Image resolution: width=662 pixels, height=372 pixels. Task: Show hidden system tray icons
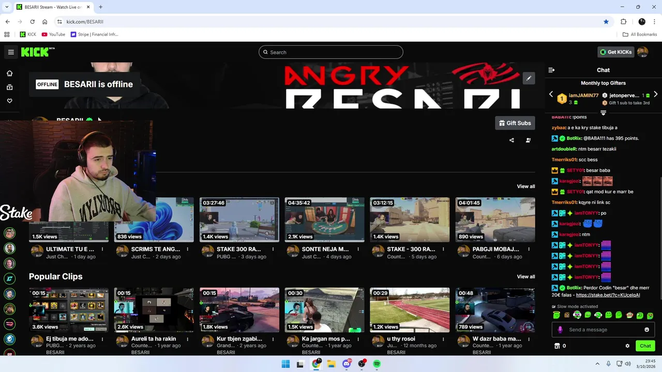(x=597, y=364)
